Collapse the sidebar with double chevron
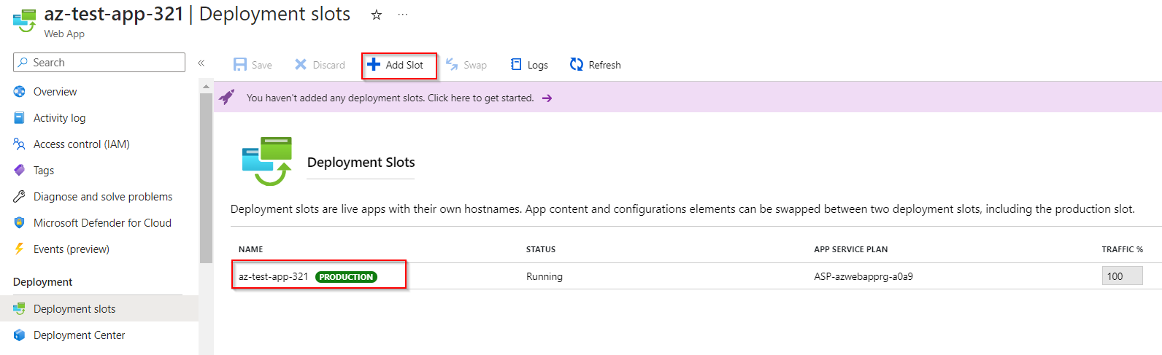This screenshot has height=355, width=1162. [x=201, y=63]
